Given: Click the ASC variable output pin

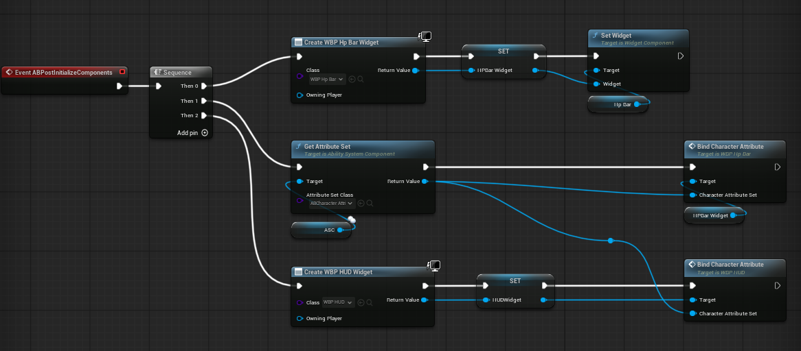Looking at the screenshot, I should (x=340, y=230).
